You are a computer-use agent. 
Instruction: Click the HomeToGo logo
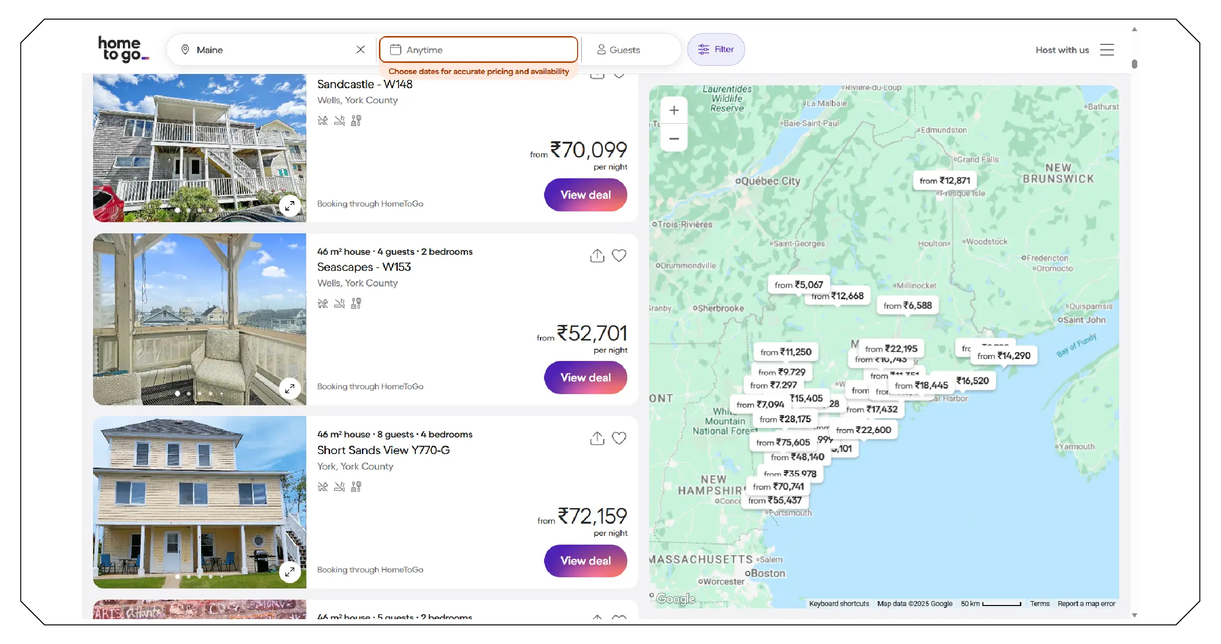point(122,49)
